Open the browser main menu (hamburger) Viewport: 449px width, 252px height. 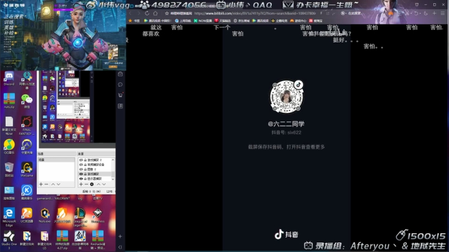pyautogui.click(x=443, y=14)
